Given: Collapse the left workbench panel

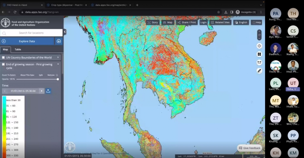Looking at the screenshot, I should 65,32.
